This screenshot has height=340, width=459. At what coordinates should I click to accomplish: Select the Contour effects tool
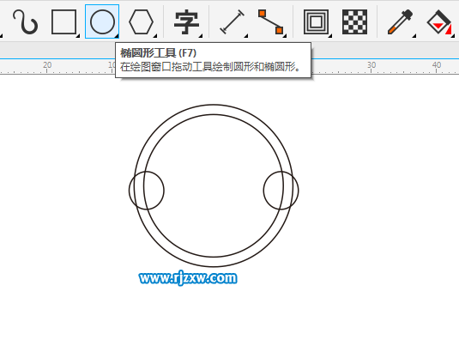tap(316, 21)
